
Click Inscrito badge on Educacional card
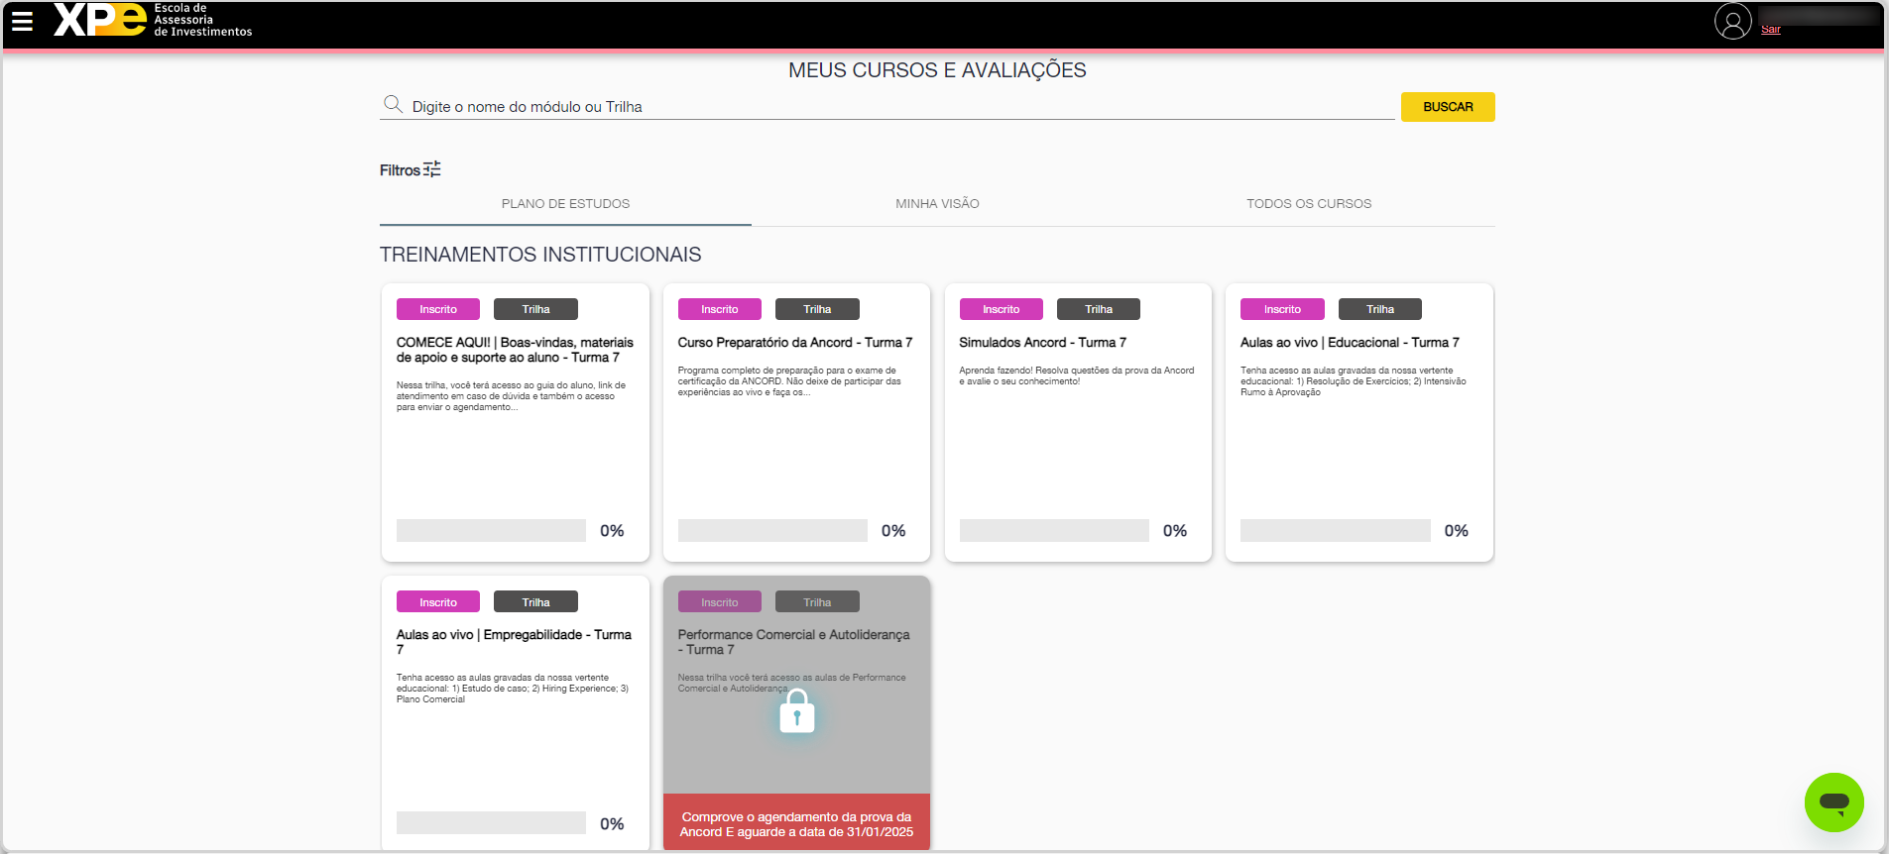[1282, 309]
